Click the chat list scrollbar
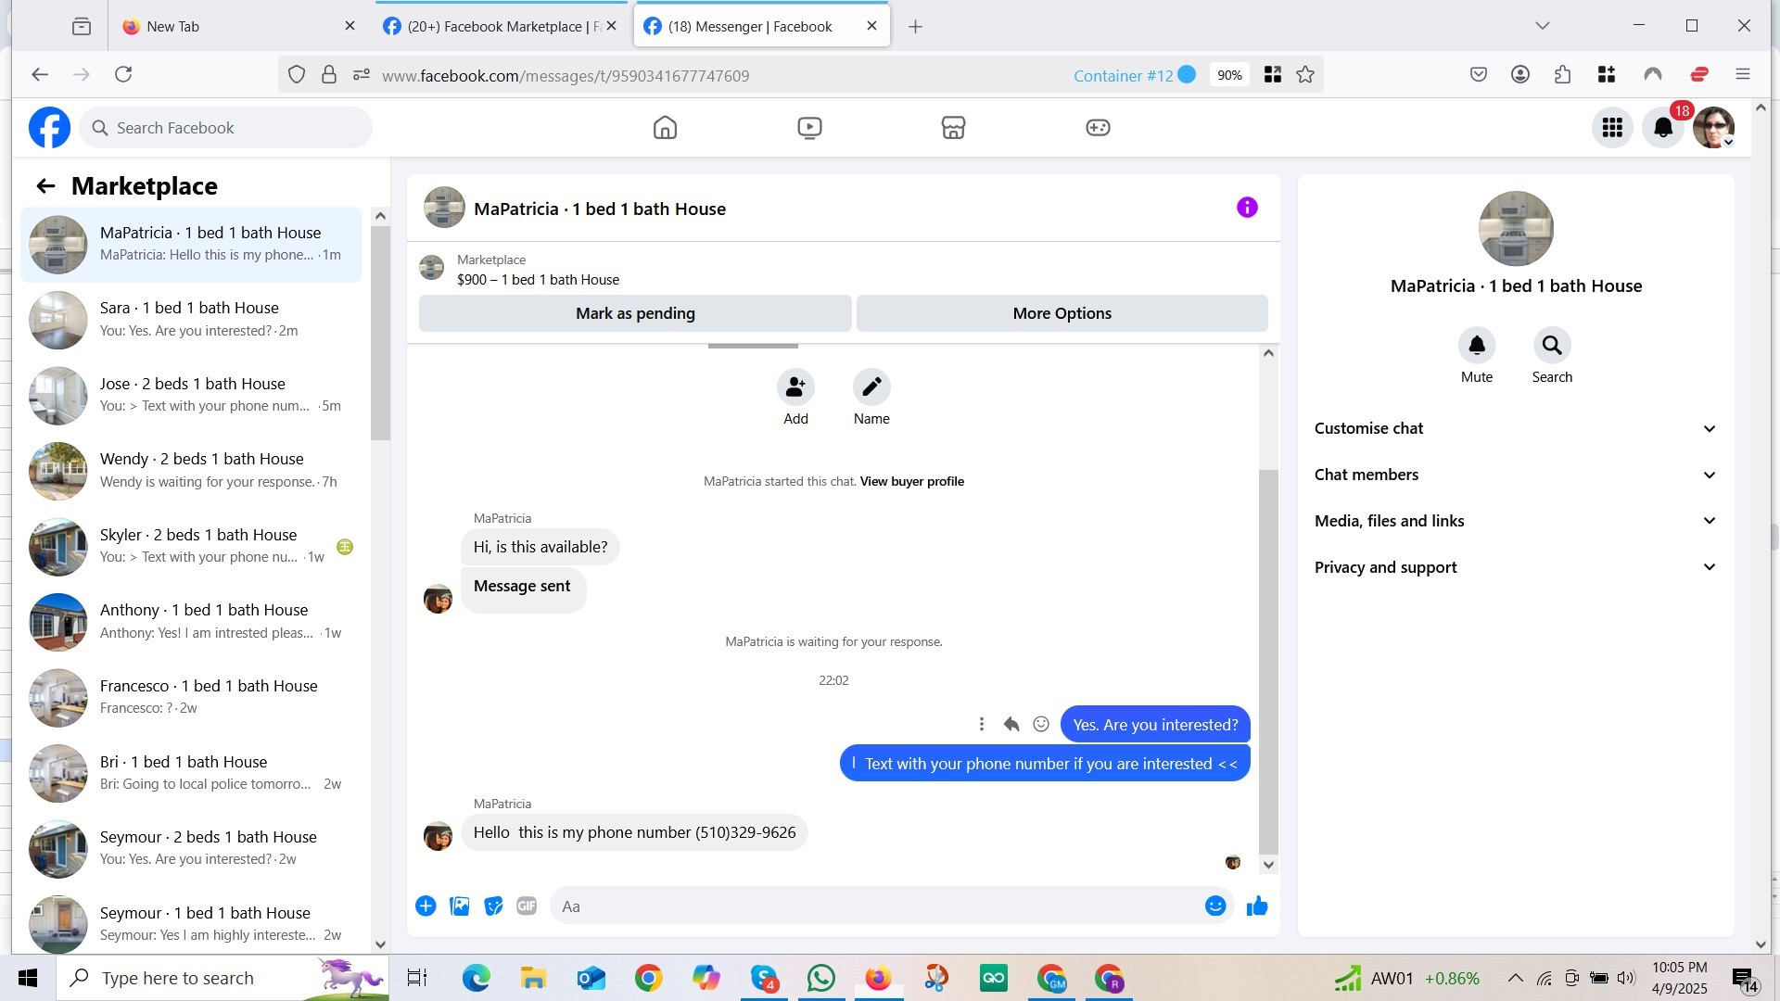The width and height of the screenshot is (1780, 1001). (380, 332)
